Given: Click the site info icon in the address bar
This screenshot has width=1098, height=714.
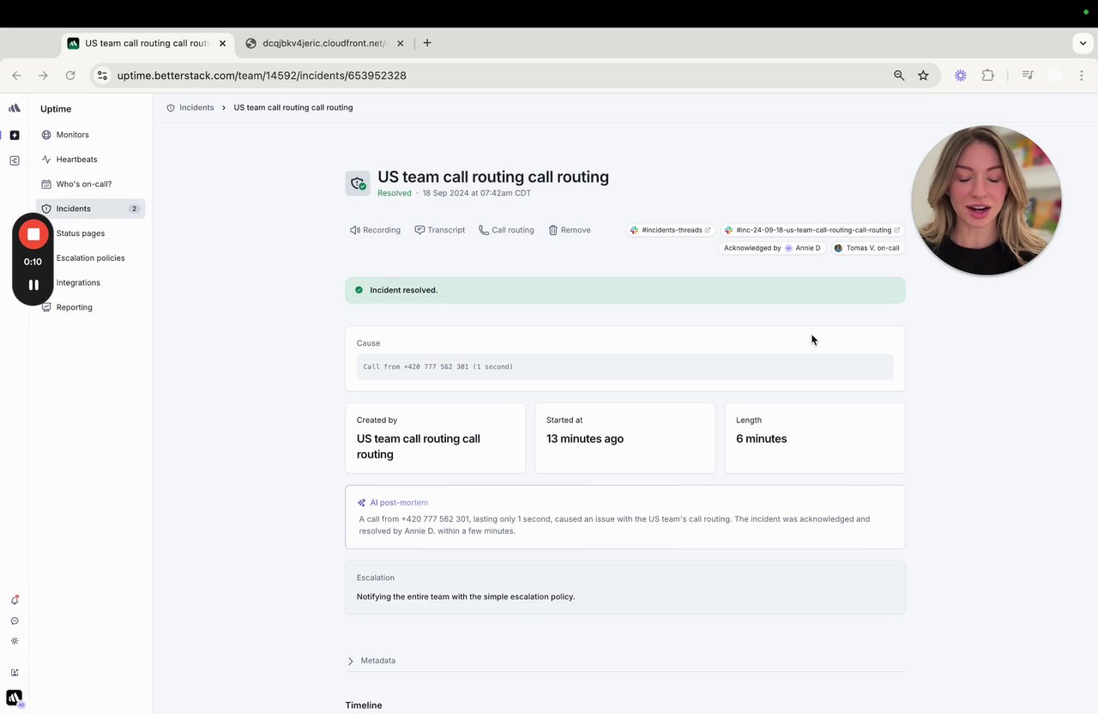Looking at the screenshot, I should point(102,76).
